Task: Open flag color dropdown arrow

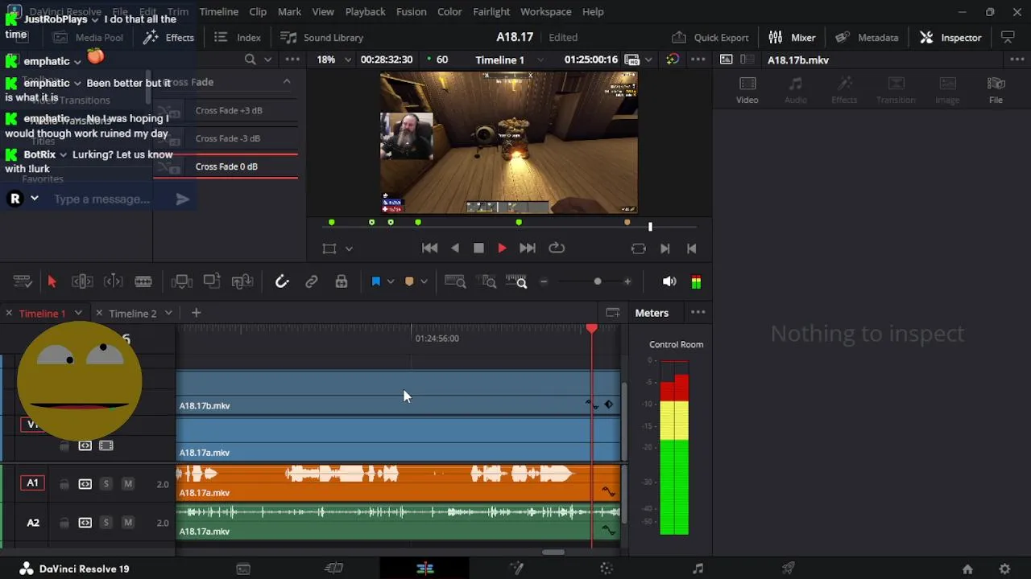Action: click(391, 281)
